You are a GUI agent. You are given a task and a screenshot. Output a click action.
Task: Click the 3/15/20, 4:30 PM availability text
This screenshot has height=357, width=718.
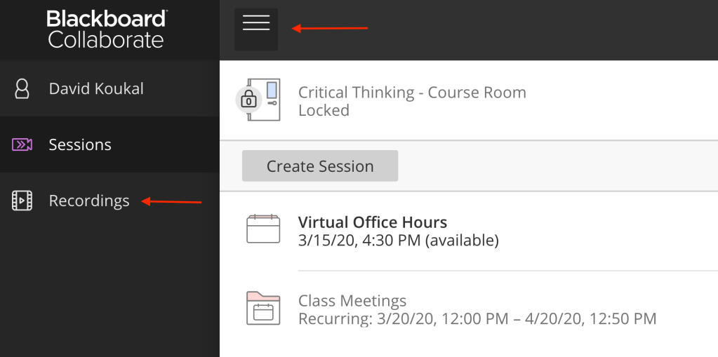398,241
